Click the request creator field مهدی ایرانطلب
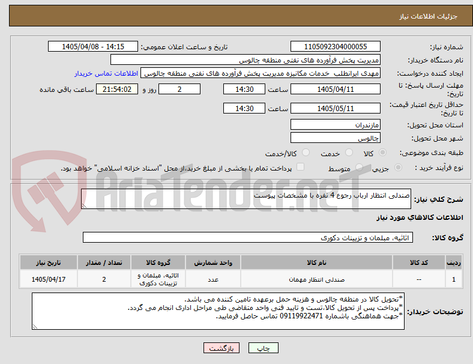The image size is (473, 364). 261,73
